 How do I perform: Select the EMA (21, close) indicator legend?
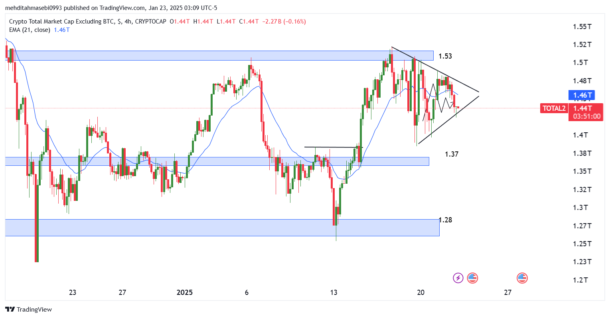[30, 30]
